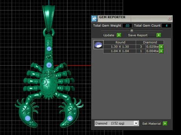Click the green arrow beside Set Material

pyautogui.click(x=165, y=123)
